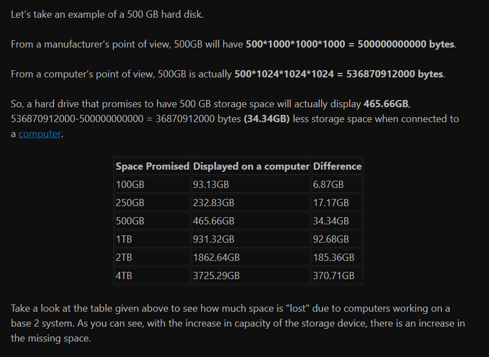The image size is (489, 357).
Task: Select the 250GB row cell
Action: tap(153, 203)
